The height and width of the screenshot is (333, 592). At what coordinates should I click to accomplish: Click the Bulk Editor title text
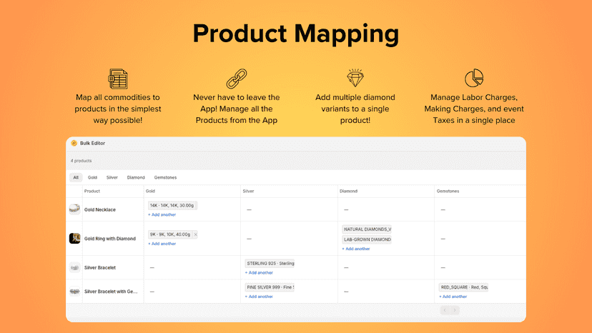pyautogui.click(x=92, y=143)
